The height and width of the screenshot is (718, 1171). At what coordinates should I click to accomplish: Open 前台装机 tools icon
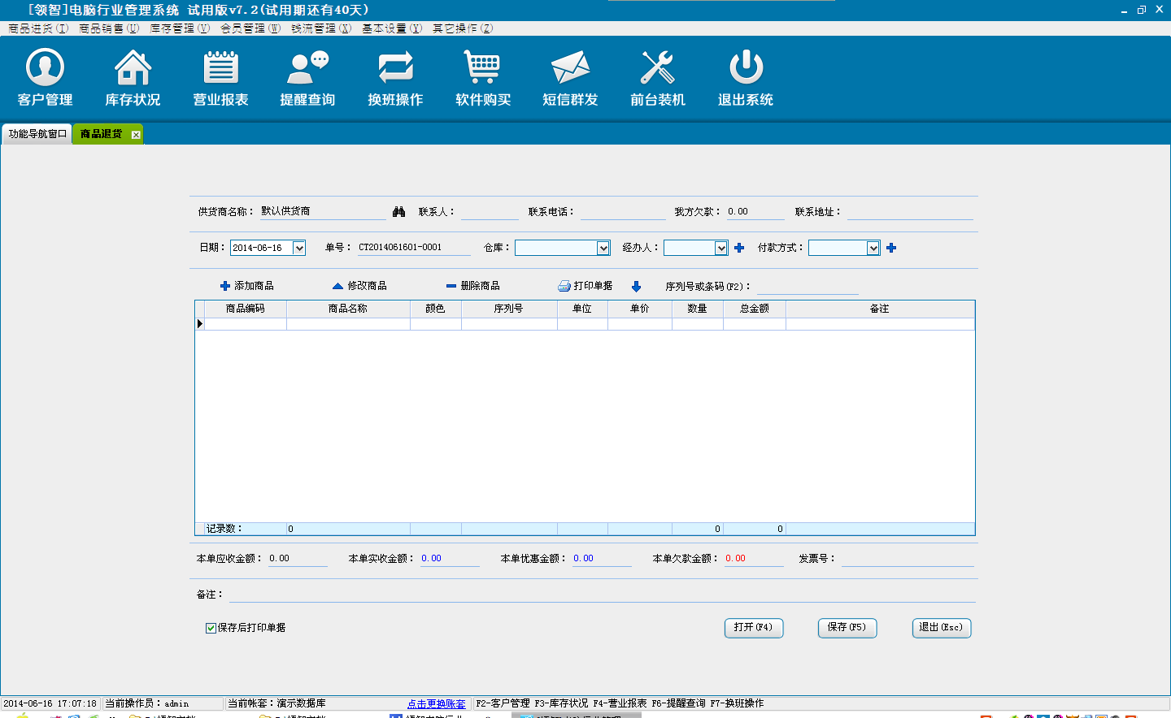tap(658, 68)
